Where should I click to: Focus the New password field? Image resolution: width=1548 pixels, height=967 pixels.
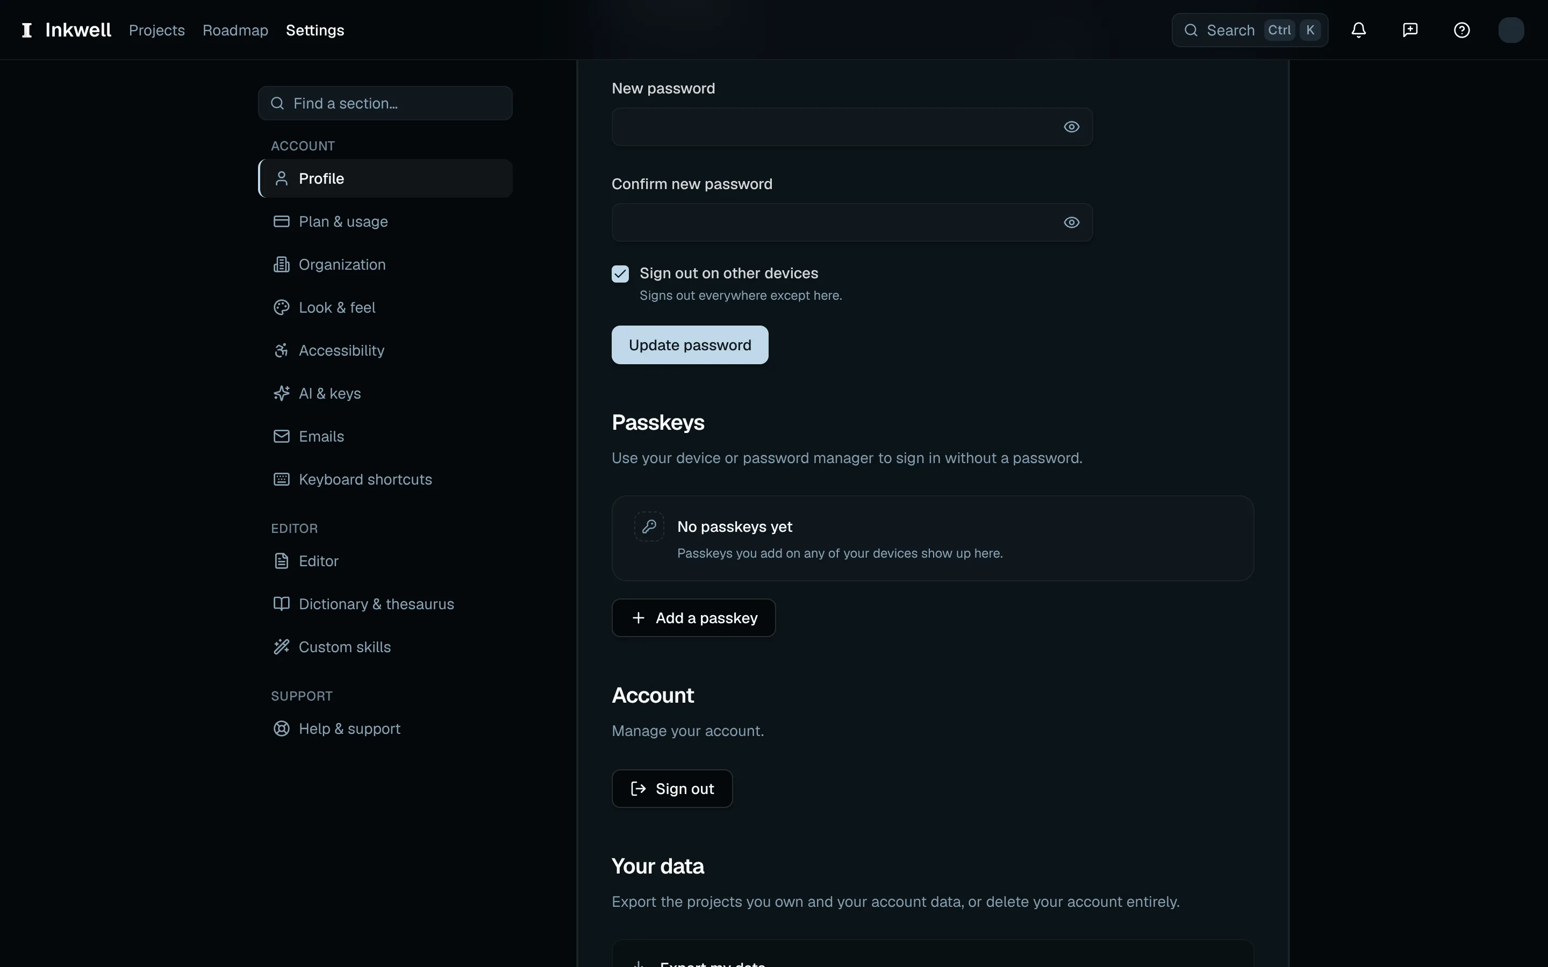(x=852, y=127)
